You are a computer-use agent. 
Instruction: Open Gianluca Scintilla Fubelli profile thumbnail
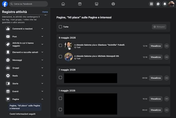[68, 46]
